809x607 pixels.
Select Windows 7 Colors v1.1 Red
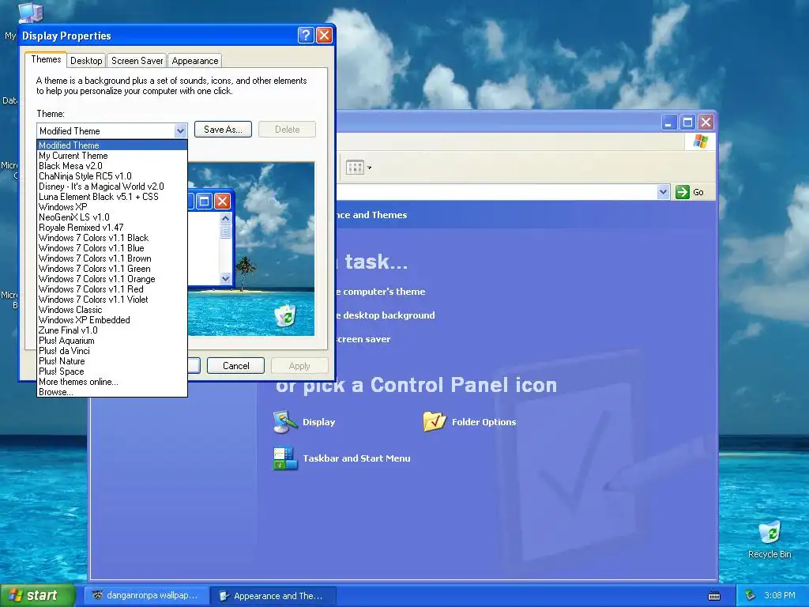(112, 289)
